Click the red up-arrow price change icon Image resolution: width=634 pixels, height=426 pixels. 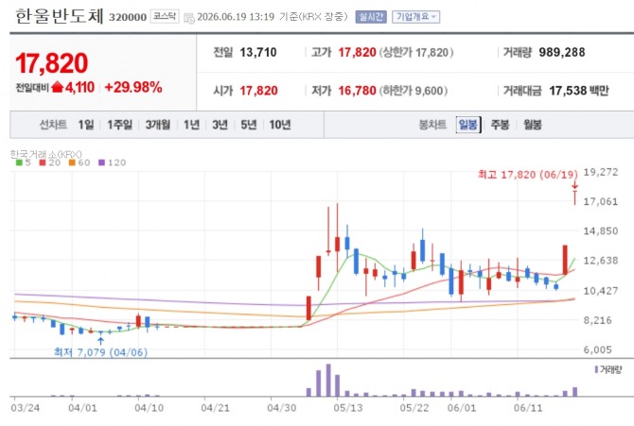58,87
